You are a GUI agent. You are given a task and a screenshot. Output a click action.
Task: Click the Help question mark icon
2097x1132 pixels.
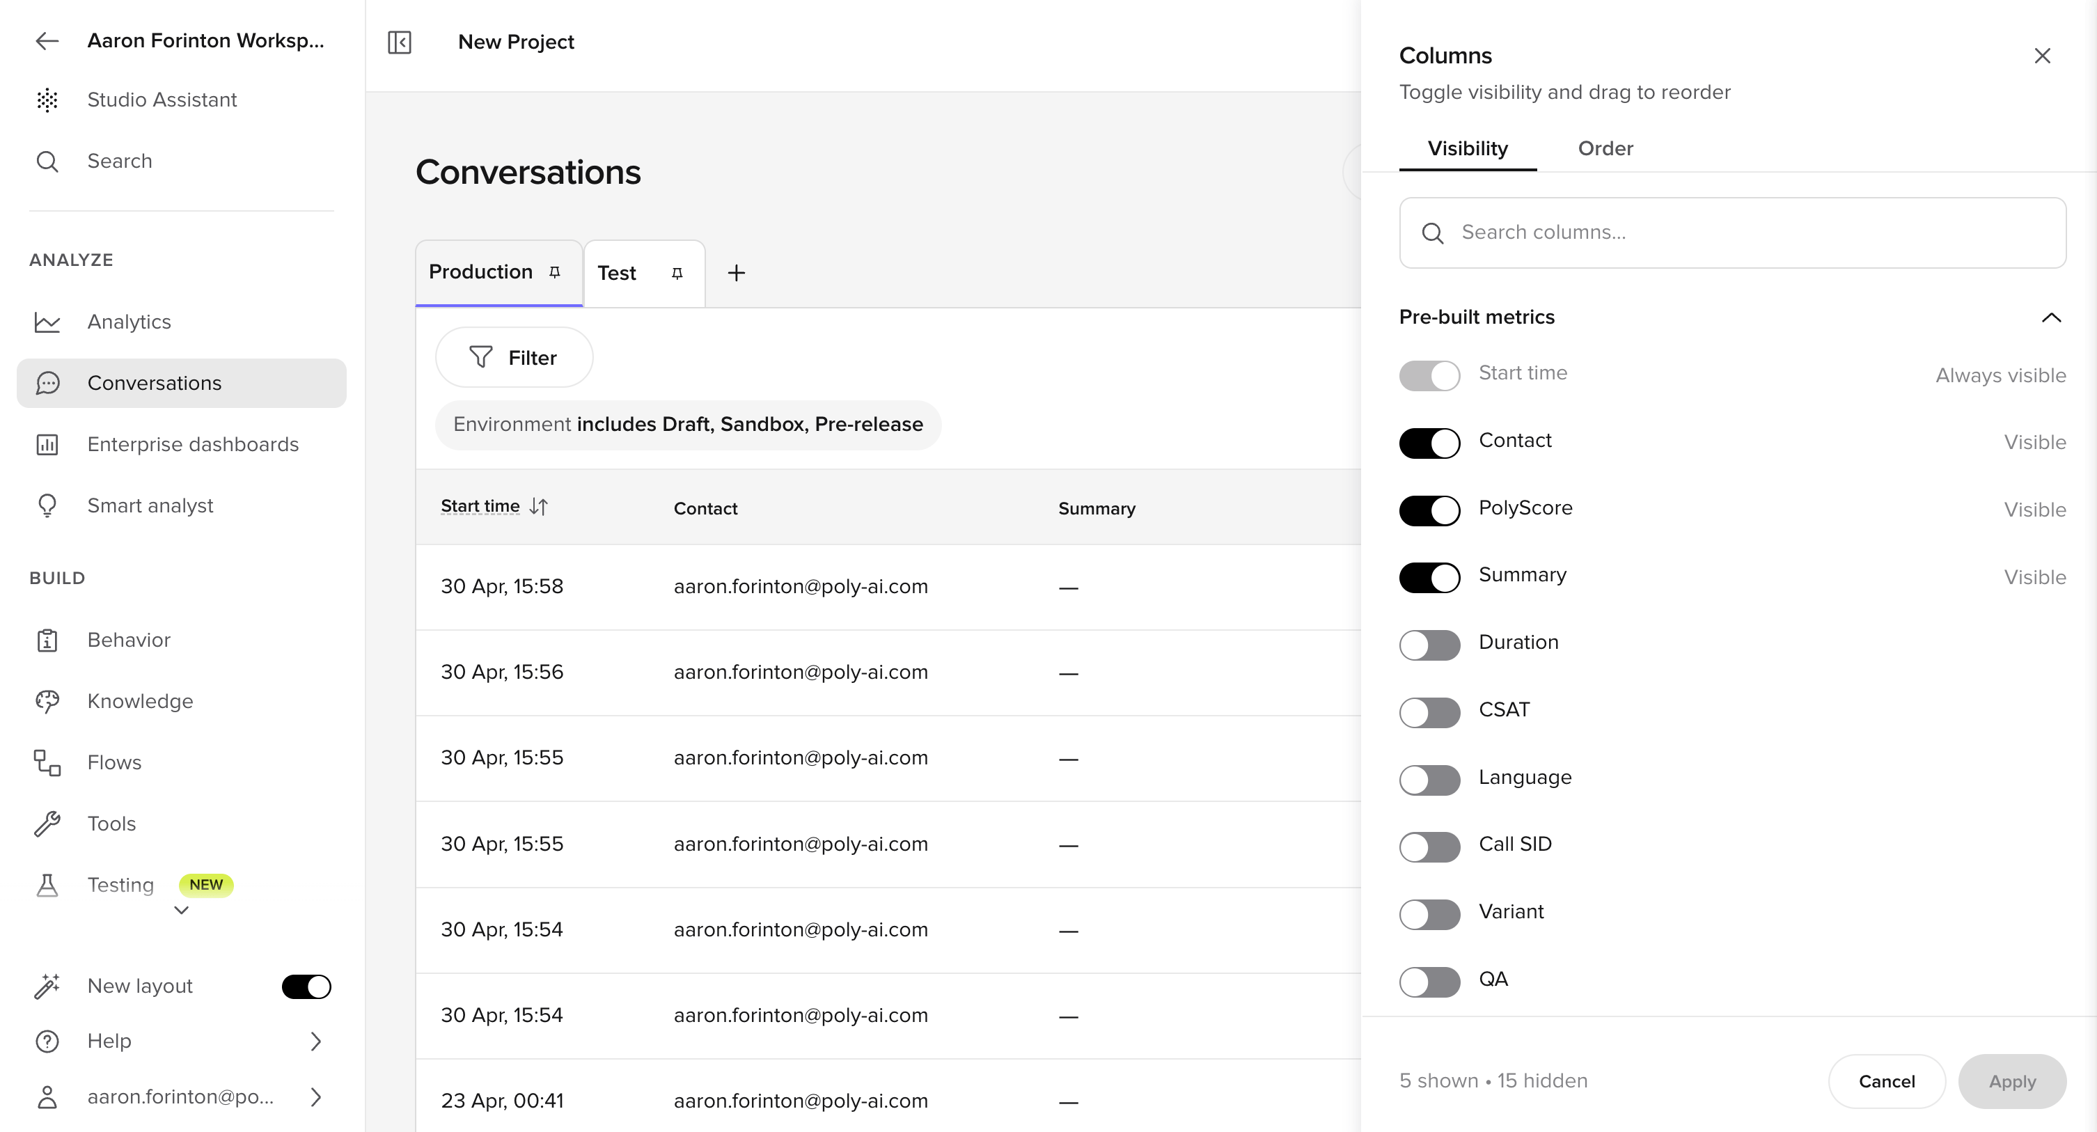click(x=47, y=1041)
